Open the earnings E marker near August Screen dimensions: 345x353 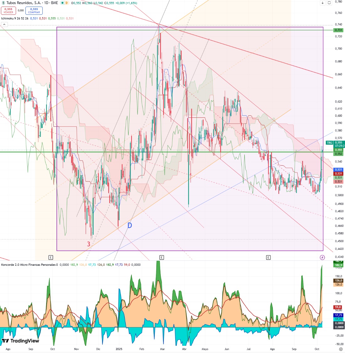tap(268, 257)
